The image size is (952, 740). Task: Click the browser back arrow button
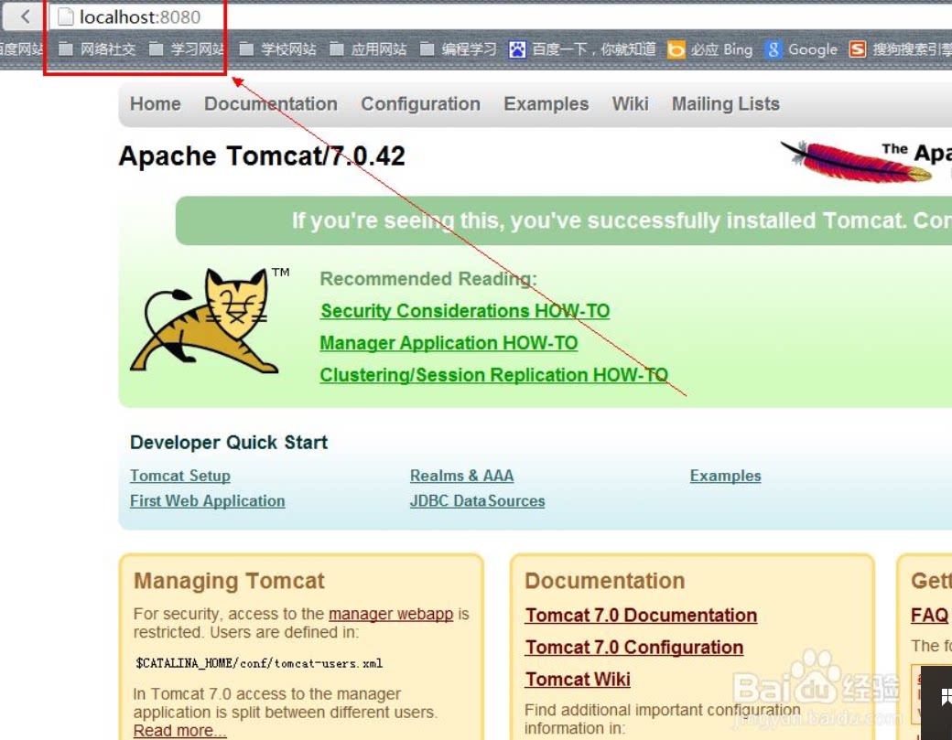click(25, 16)
